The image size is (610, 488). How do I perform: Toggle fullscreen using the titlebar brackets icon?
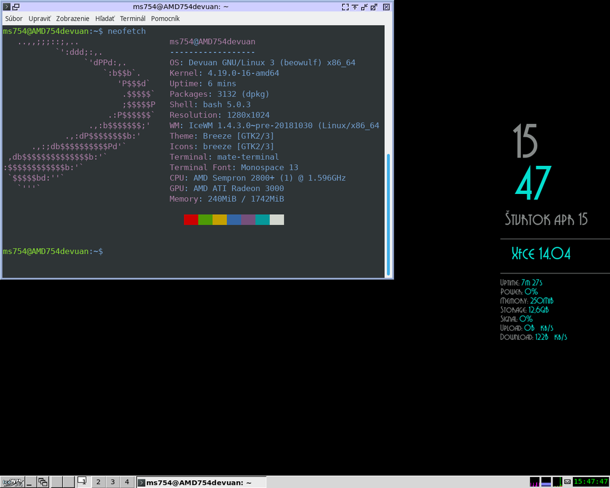point(345,7)
